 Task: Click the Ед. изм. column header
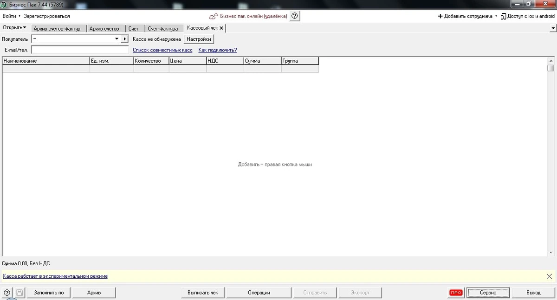pos(112,61)
